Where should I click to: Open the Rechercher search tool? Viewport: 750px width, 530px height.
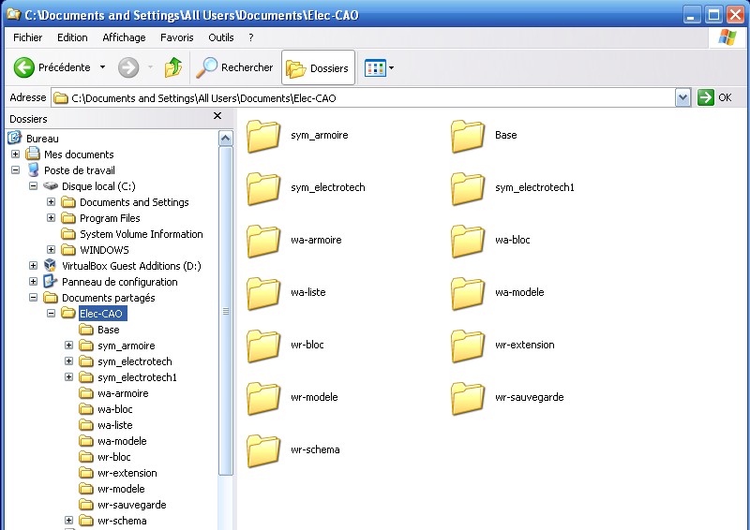pyautogui.click(x=234, y=67)
